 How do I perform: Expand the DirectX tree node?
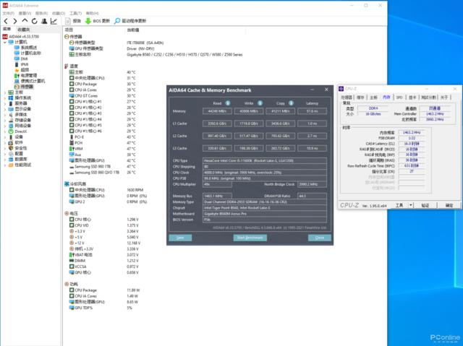pyautogui.click(x=5, y=131)
